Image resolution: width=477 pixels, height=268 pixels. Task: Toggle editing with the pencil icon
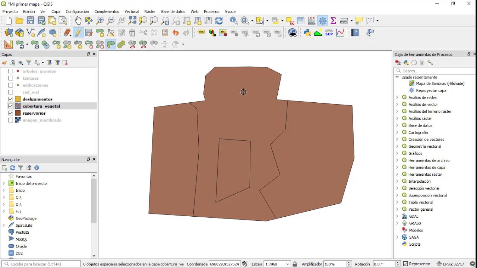pos(78,33)
